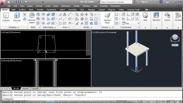Click the Sign In link

pyautogui.click(x=144, y=2)
